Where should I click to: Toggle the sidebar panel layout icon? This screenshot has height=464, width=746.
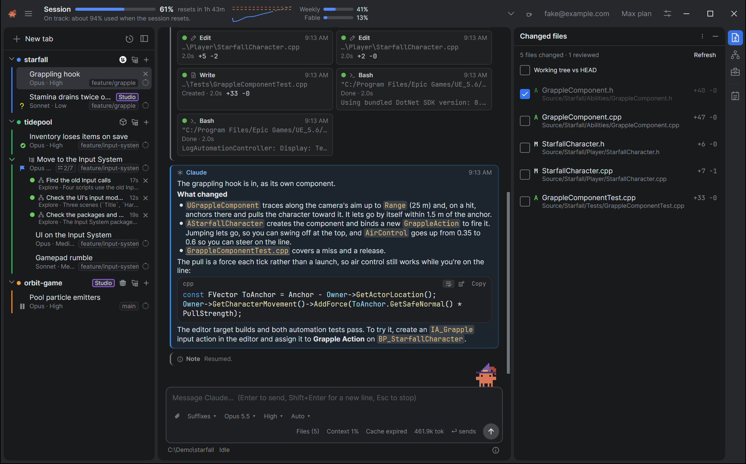coord(144,39)
